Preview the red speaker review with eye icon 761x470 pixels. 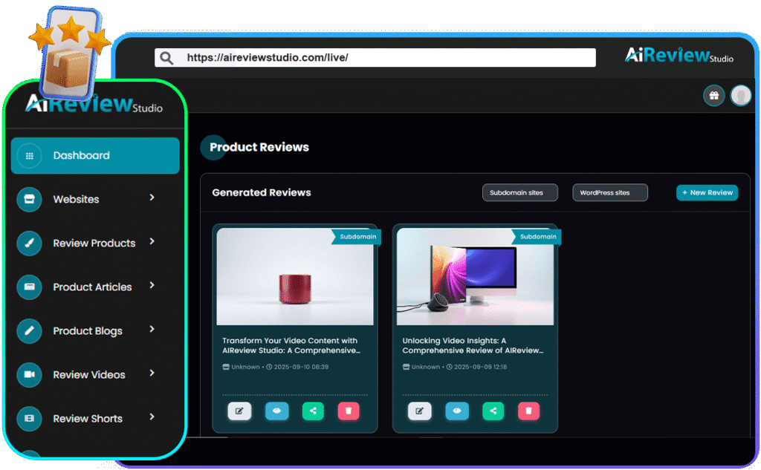point(276,411)
